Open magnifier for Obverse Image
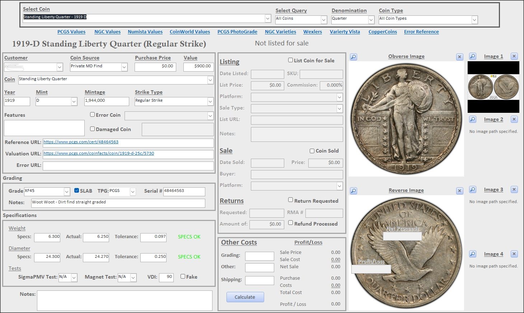Viewport: 524px width, 313px height. pos(354,57)
